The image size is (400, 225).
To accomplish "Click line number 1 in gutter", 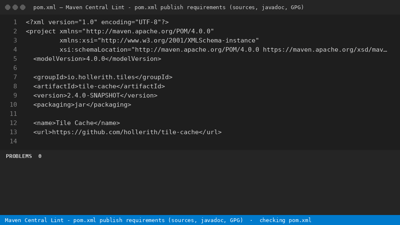I will pos(15,22).
